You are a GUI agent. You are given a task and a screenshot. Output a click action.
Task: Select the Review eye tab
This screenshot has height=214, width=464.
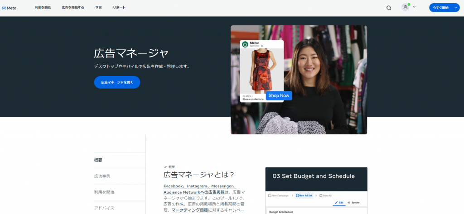point(353,203)
